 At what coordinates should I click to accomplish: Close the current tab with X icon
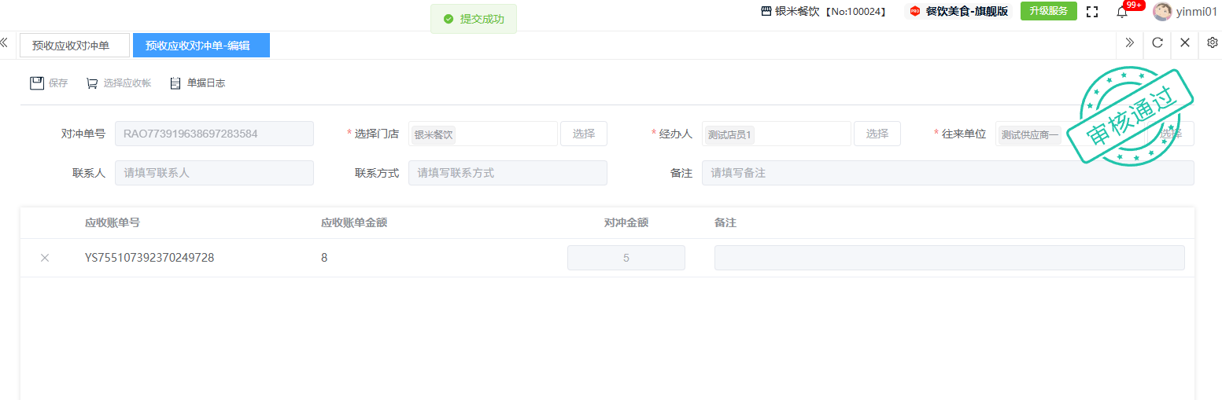tap(1184, 43)
